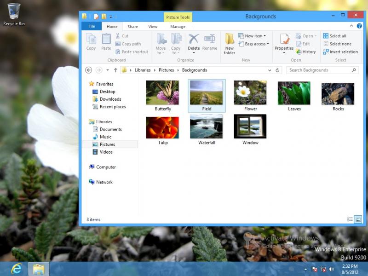Click the Picture Tools contextual tab
The image size is (368, 276).
[178, 17]
